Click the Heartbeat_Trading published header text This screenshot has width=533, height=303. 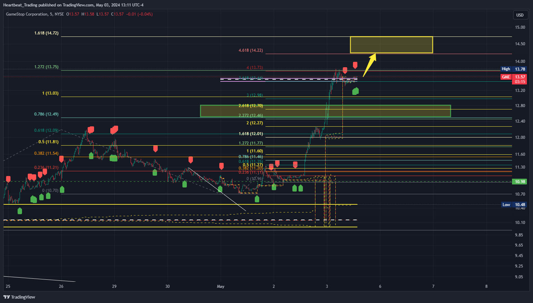[x=73, y=5]
